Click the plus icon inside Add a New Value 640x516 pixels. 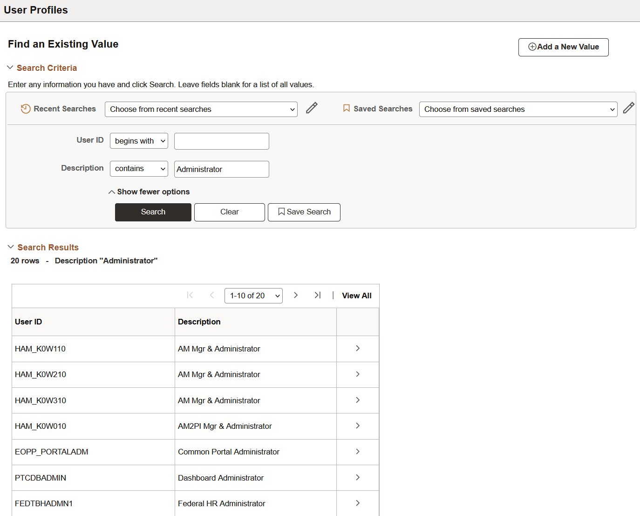[x=532, y=47]
